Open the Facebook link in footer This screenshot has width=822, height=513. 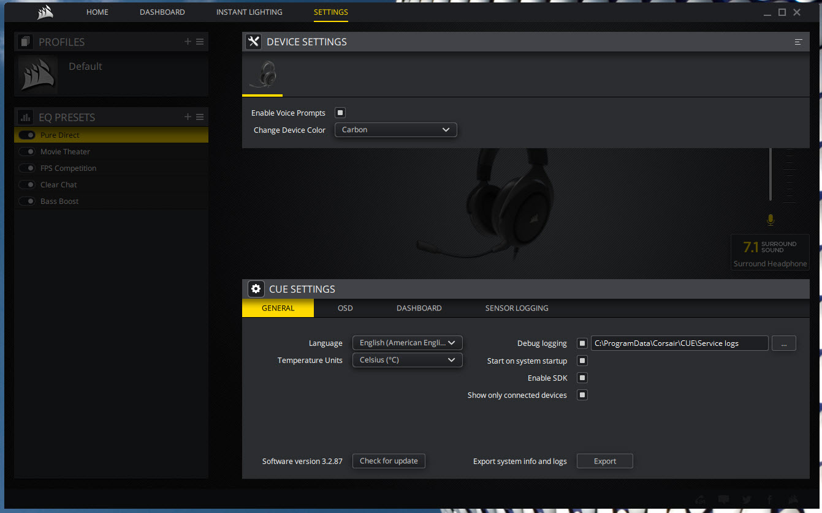point(769,500)
